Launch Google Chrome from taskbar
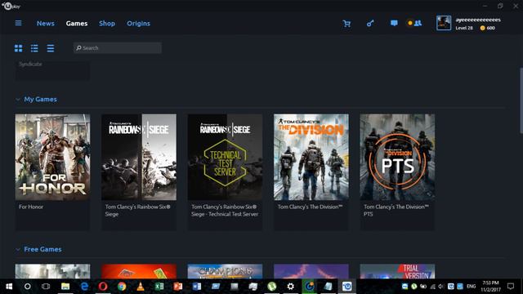 [122, 287]
